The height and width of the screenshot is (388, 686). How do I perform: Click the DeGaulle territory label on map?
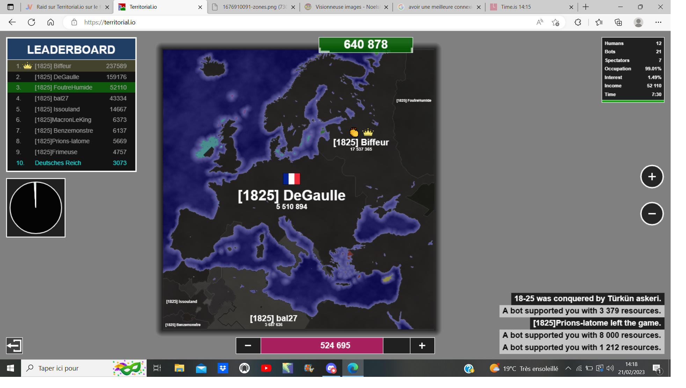[291, 196]
